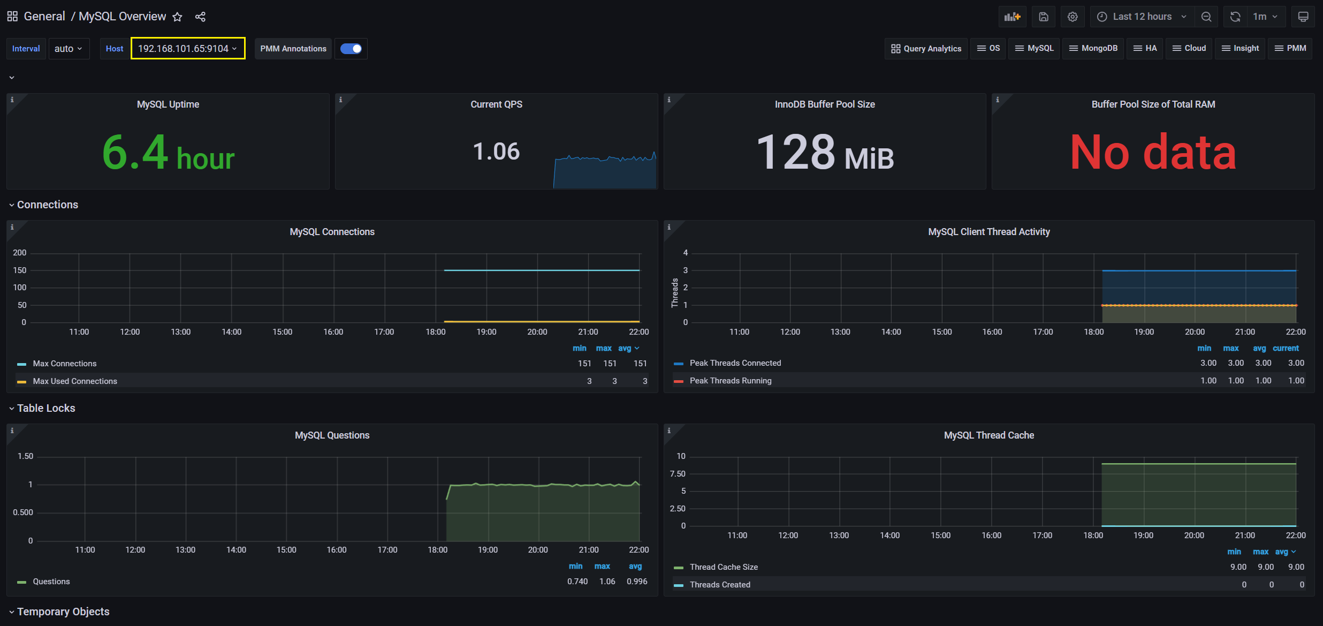
Task: Click the zoom out time range icon
Action: [1206, 17]
